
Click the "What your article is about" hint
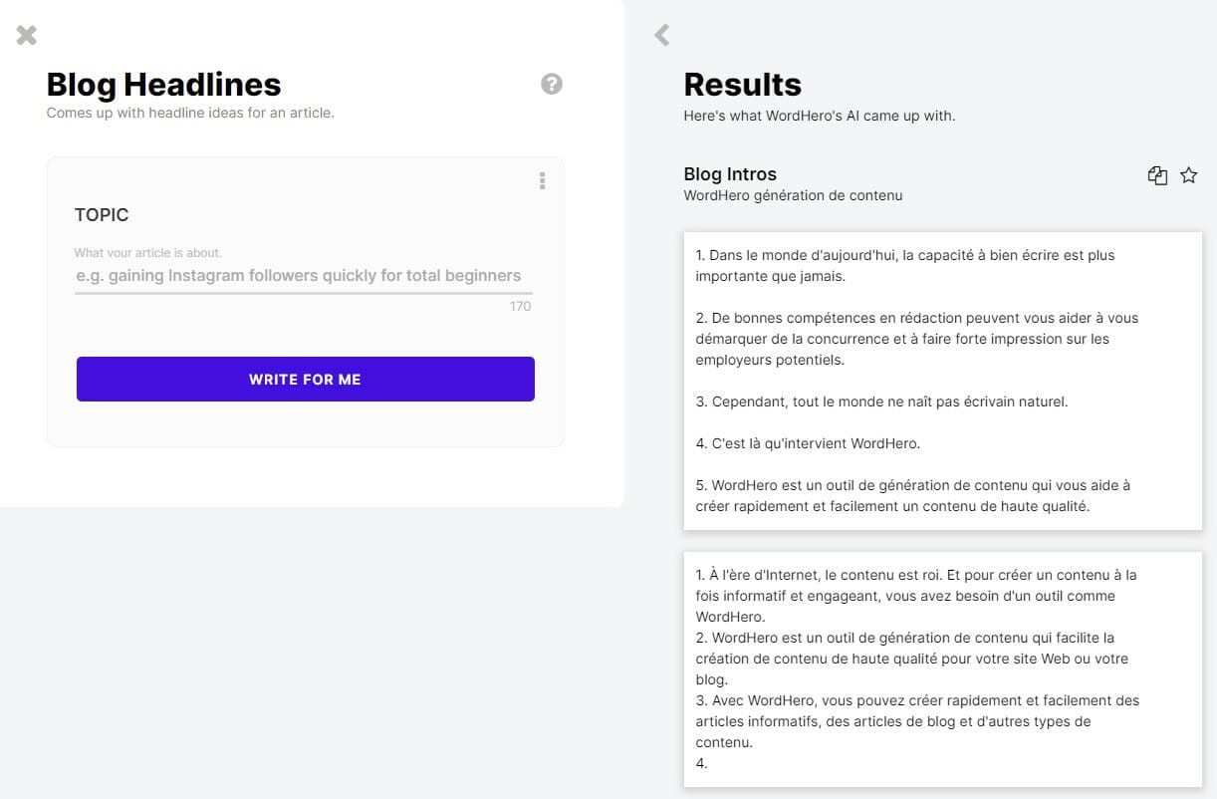(147, 253)
